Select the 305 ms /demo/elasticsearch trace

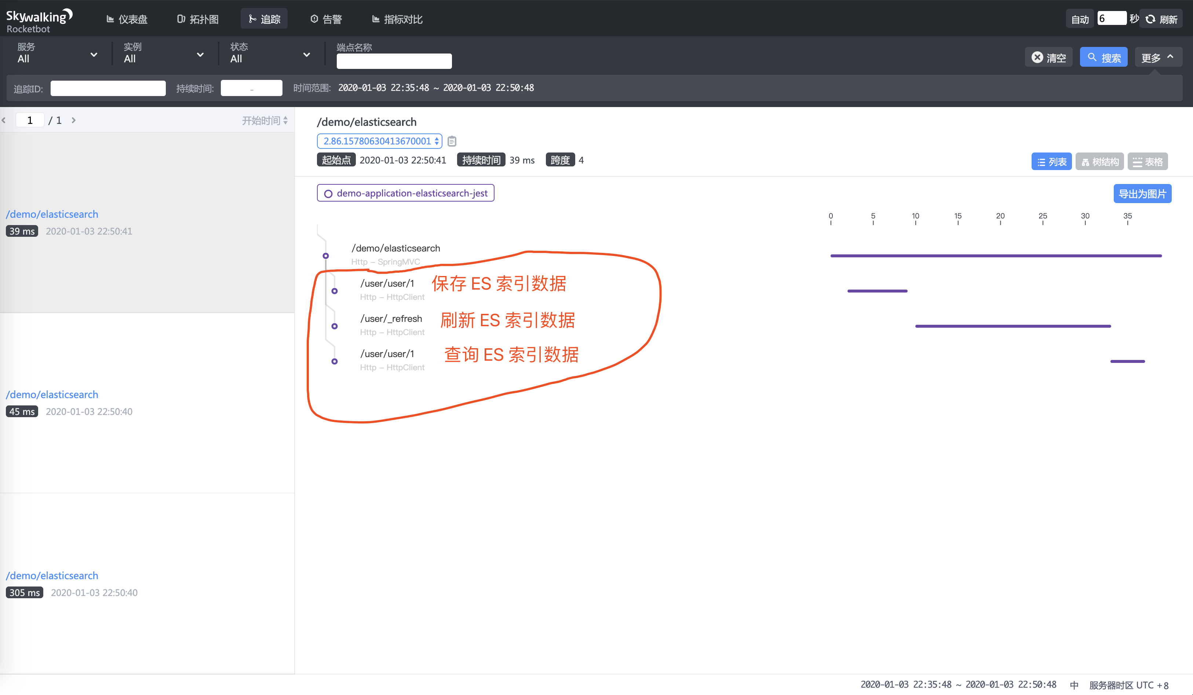tap(52, 576)
